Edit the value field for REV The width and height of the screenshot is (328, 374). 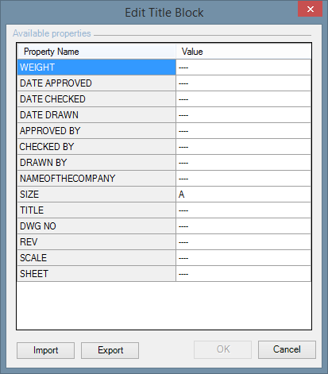point(243,242)
